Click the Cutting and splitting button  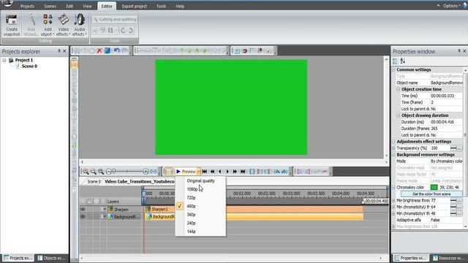point(115,20)
